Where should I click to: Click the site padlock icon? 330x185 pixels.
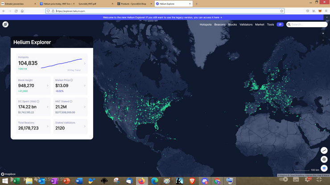53,11
